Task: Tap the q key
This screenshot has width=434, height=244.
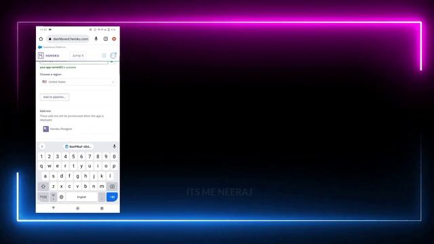Action: 41,166
